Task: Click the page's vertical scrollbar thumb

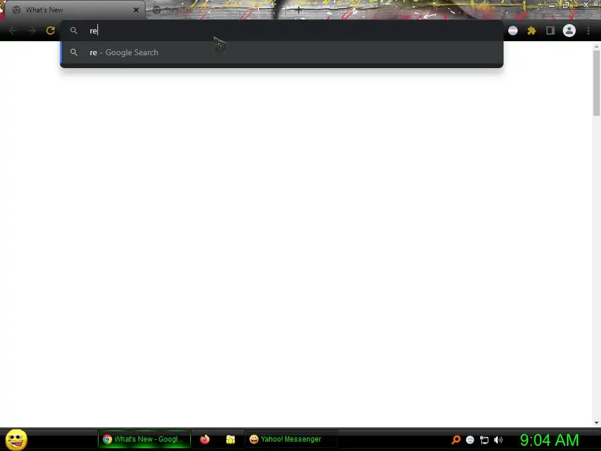Action: pos(596,82)
